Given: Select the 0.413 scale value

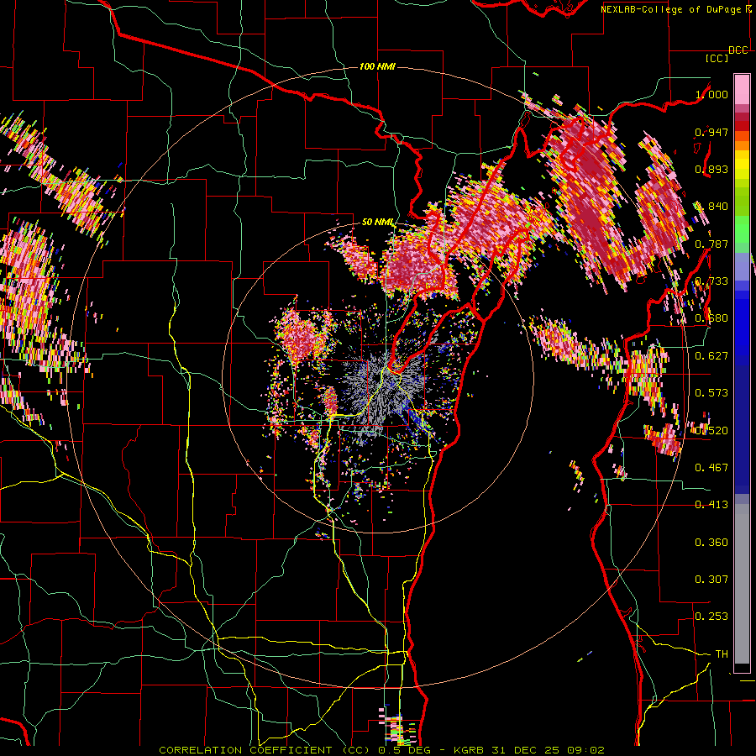Looking at the screenshot, I should click(711, 505).
